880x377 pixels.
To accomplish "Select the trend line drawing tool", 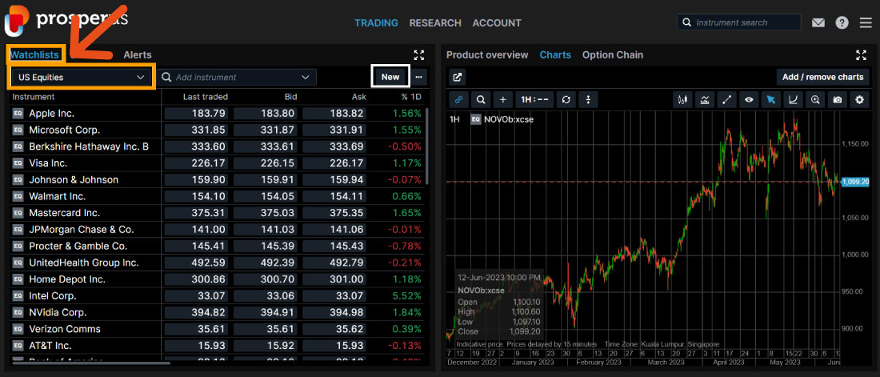I will [x=726, y=100].
